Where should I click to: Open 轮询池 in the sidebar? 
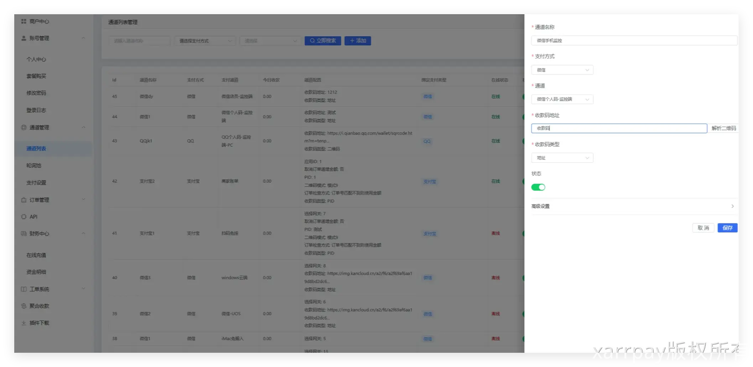click(x=34, y=166)
